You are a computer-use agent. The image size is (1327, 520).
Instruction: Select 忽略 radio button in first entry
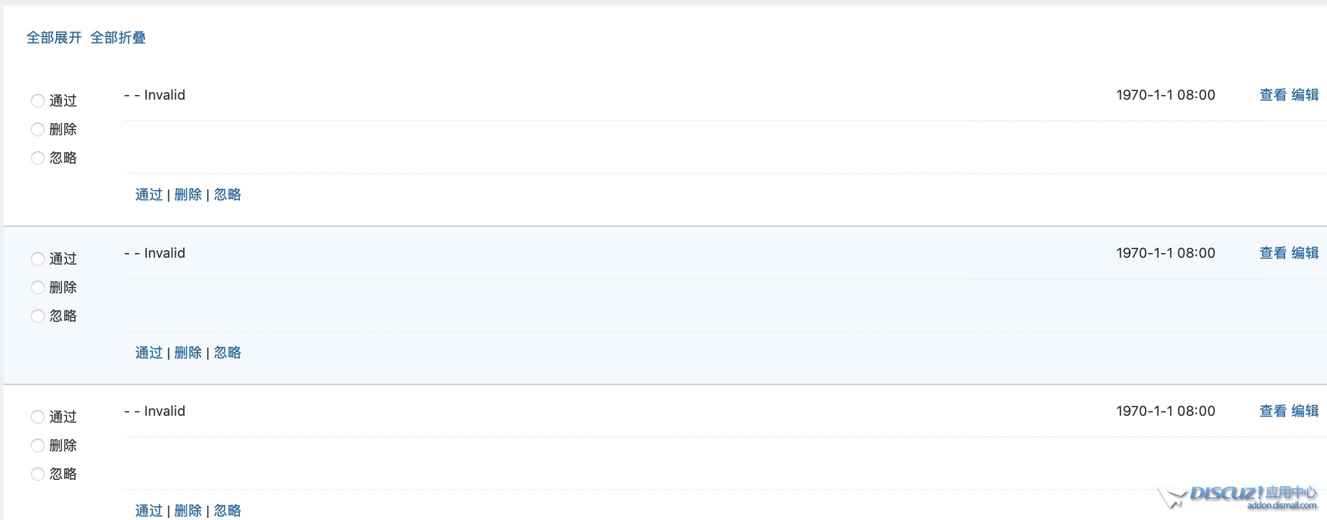coord(38,158)
